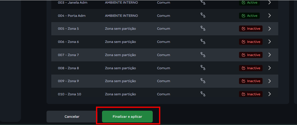The image size is (297, 125).
Task: Click the wiring icon for Zona 7
Action: (x=203, y=55)
